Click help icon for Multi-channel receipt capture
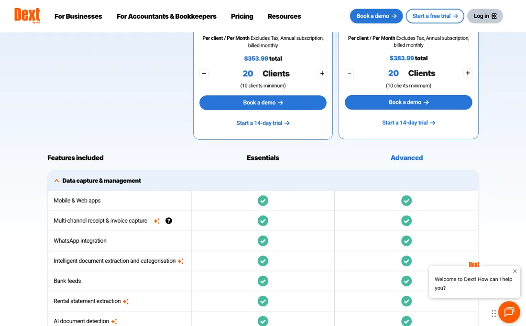Viewport: 526px width, 326px height. point(169,221)
